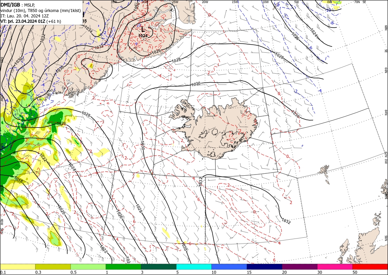Screen dimensions: 388x275
Task: Click the pale yellow 0.1–0.3 legend swatch
Action: coord(17,266)
